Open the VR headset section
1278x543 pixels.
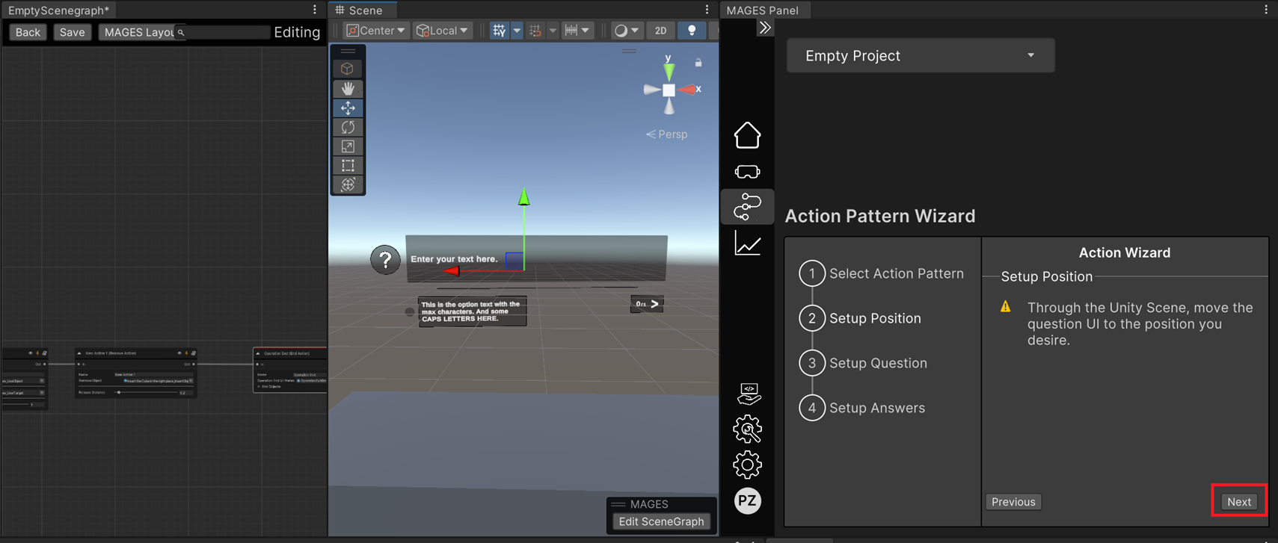[x=747, y=172]
